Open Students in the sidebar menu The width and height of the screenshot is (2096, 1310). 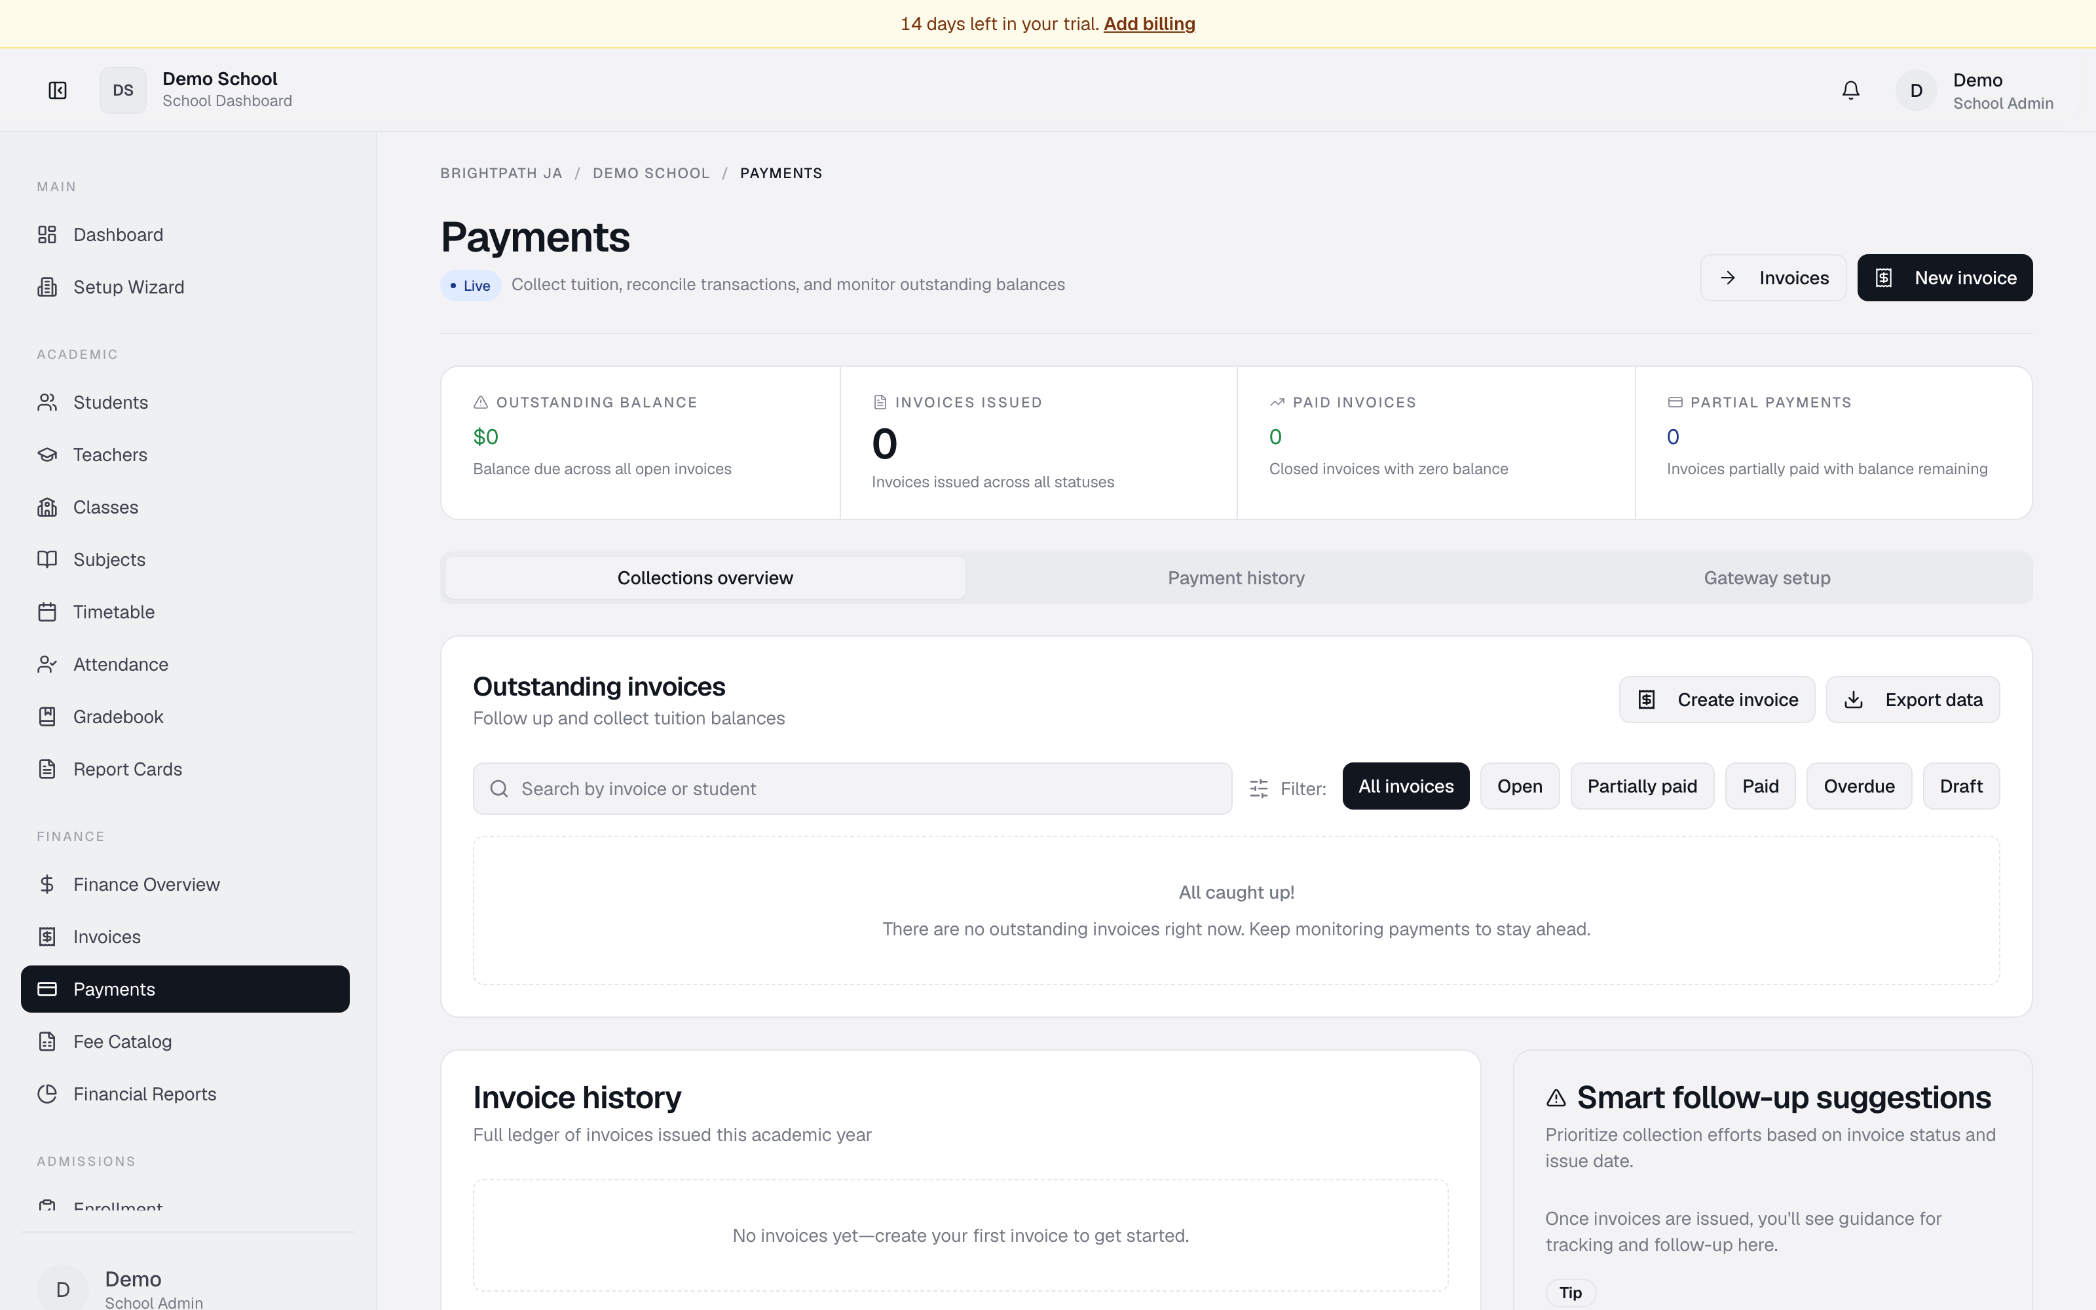click(x=185, y=402)
